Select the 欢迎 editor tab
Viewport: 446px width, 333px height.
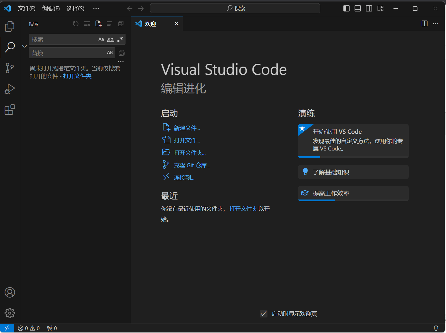click(x=157, y=24)
